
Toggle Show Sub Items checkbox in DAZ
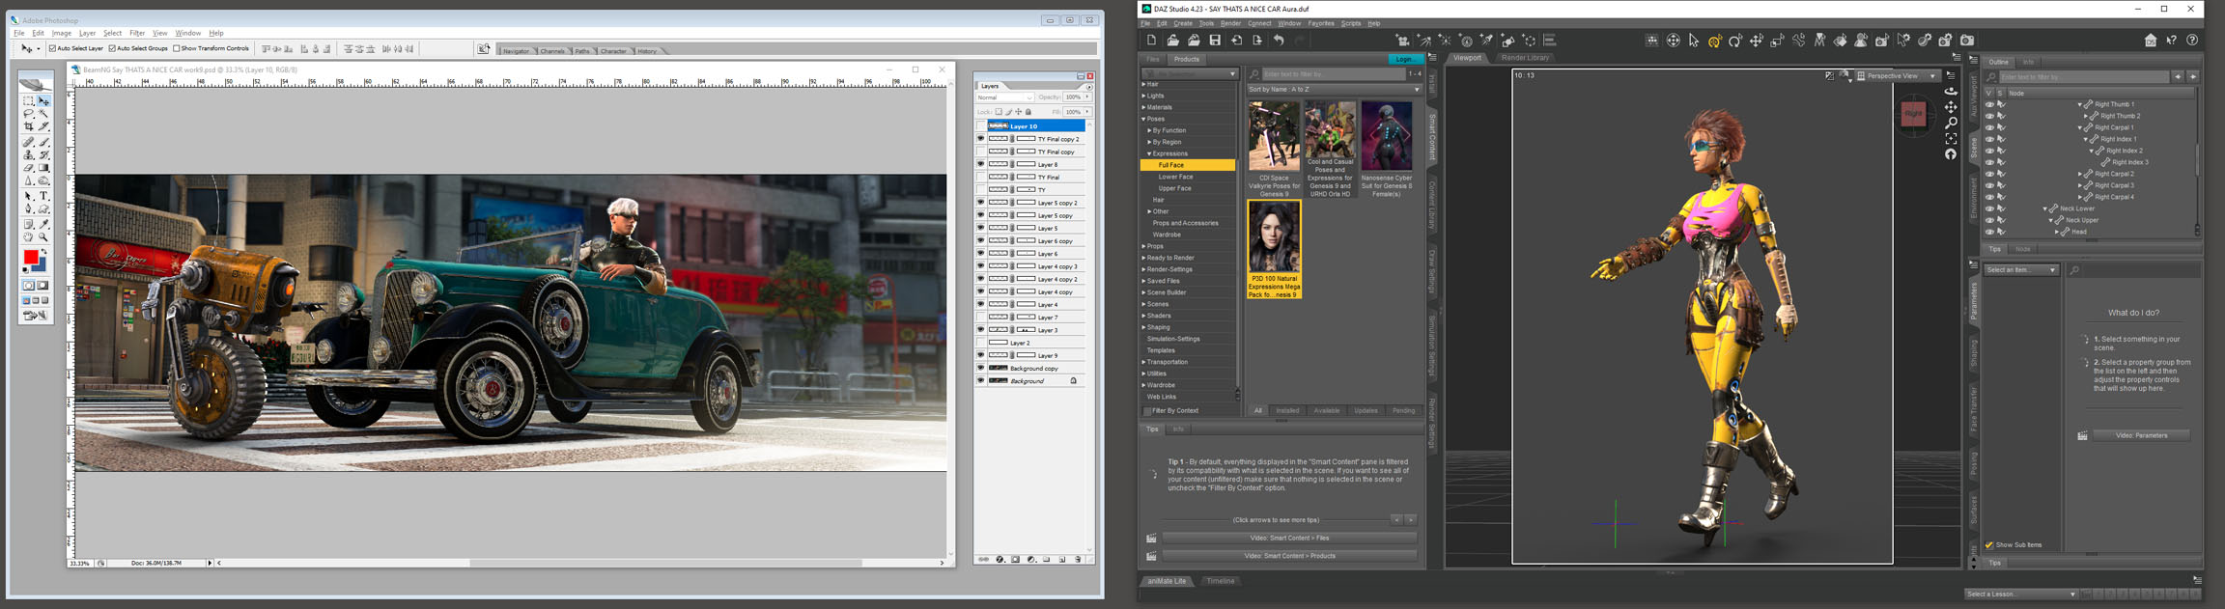(1989, 545)
